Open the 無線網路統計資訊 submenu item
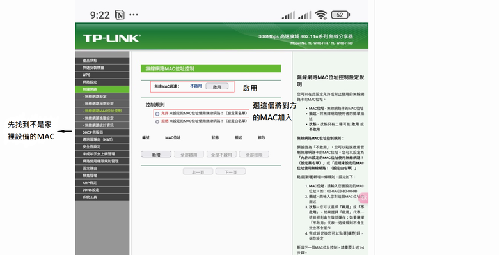 click(102, 125)
